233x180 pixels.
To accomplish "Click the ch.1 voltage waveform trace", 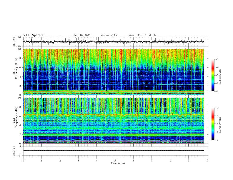I will (x=113, y=42).
